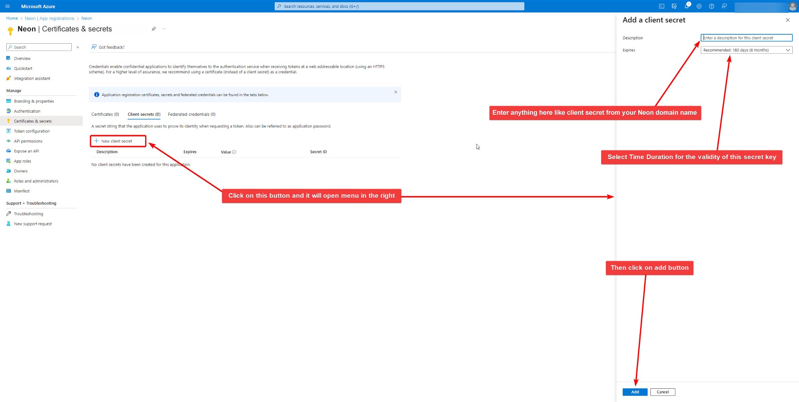799x402 pixels.
Task: Click the global search resources box
Action: pos(399,6)
